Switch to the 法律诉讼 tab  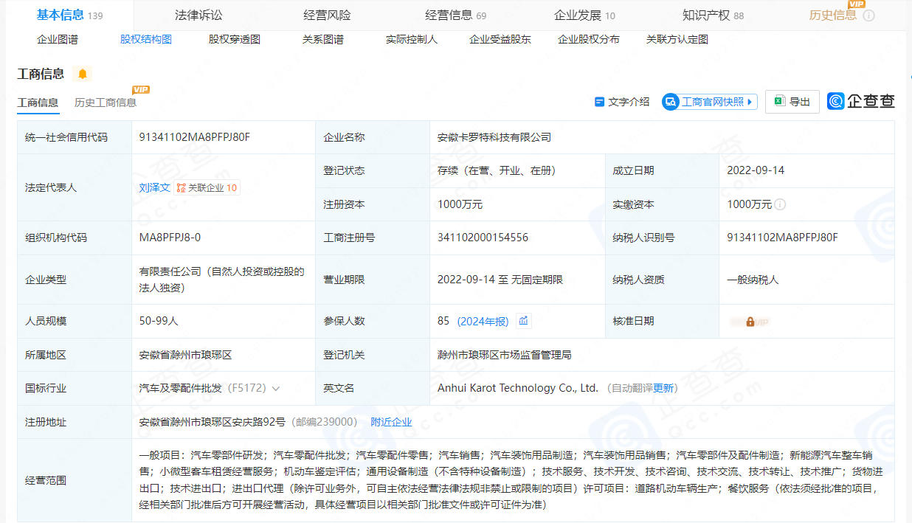tap(198, 15)
